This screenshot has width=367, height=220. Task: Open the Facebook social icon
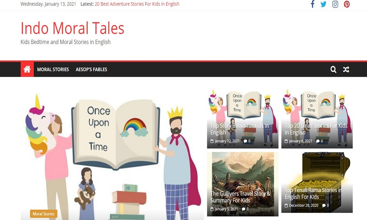[312, 4]
